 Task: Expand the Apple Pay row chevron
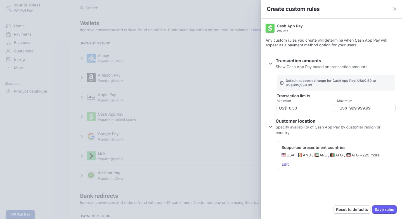82,97
